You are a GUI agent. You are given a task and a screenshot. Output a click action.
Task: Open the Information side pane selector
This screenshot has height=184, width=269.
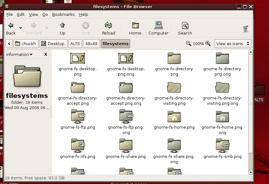tap(19, 54)
